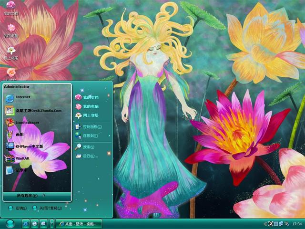Show hidden system tray icons chevron
Image resolution: width=305 pixels, height=229 pixels.
[265, 224]
